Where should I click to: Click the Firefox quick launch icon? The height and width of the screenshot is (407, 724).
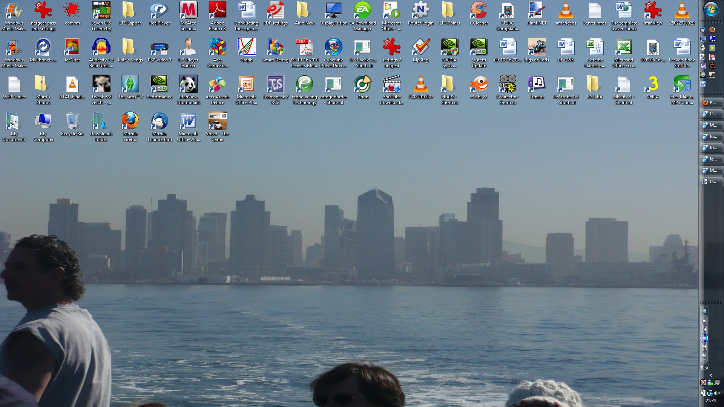point(712,29)
